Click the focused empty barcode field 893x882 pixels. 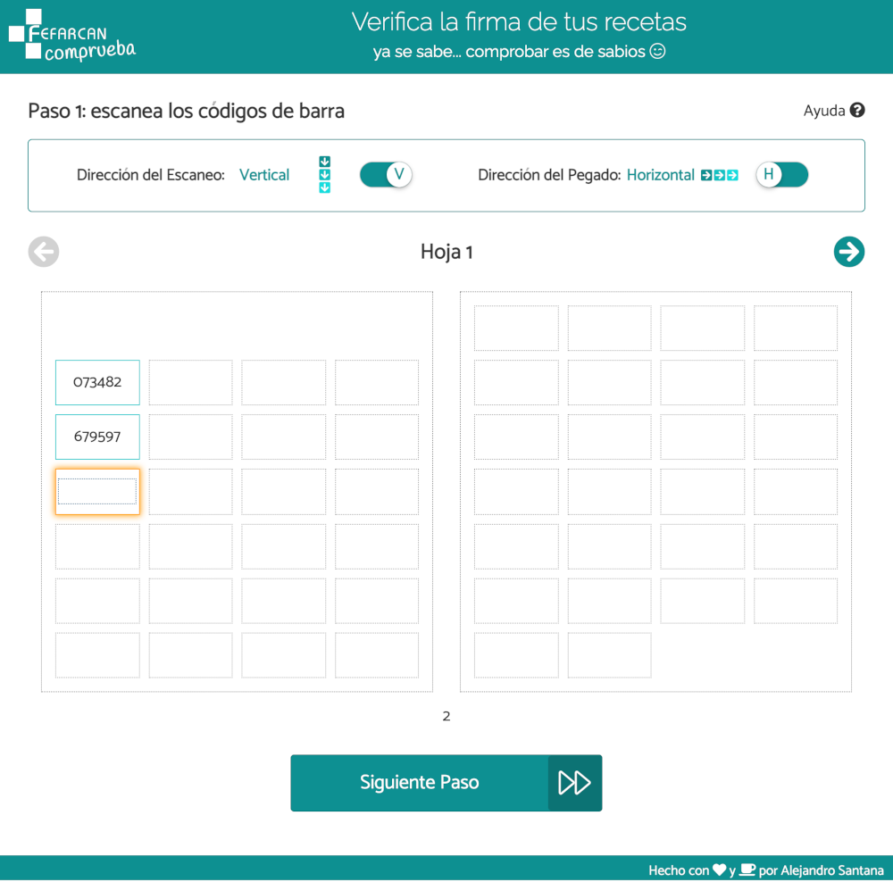(x=97, y=492)
